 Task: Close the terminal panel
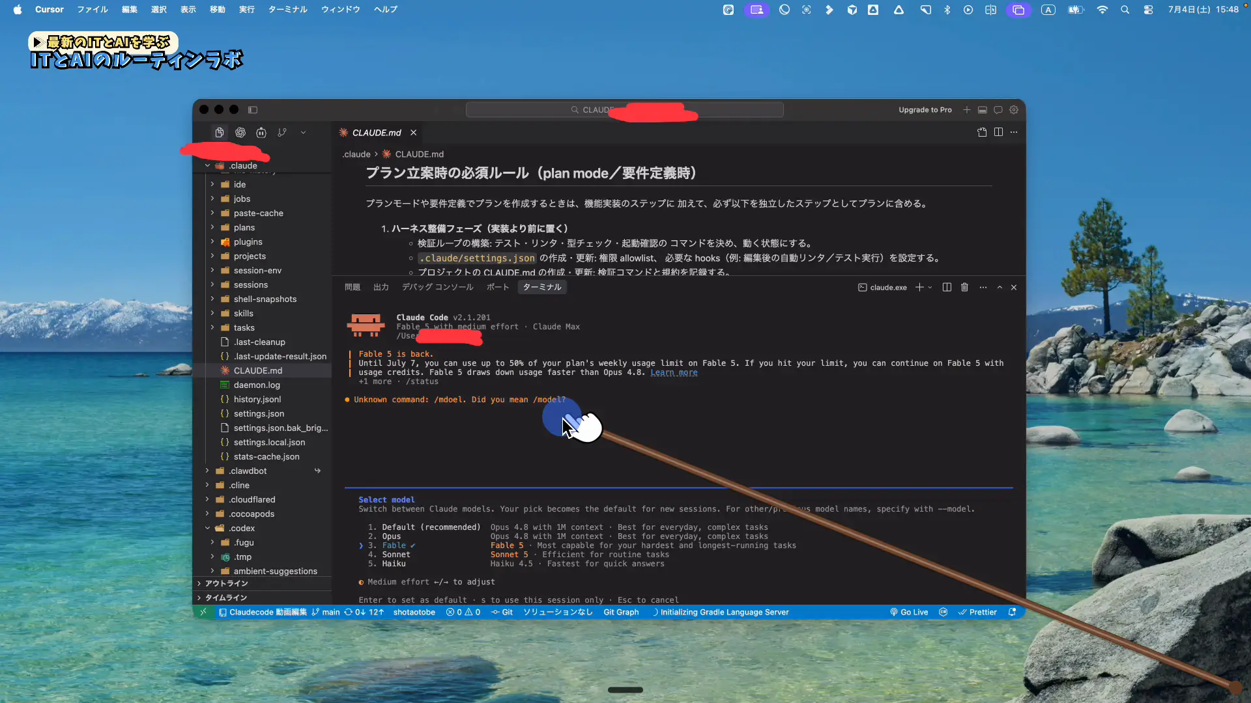pyautogui.click(x=1014, y=287)
